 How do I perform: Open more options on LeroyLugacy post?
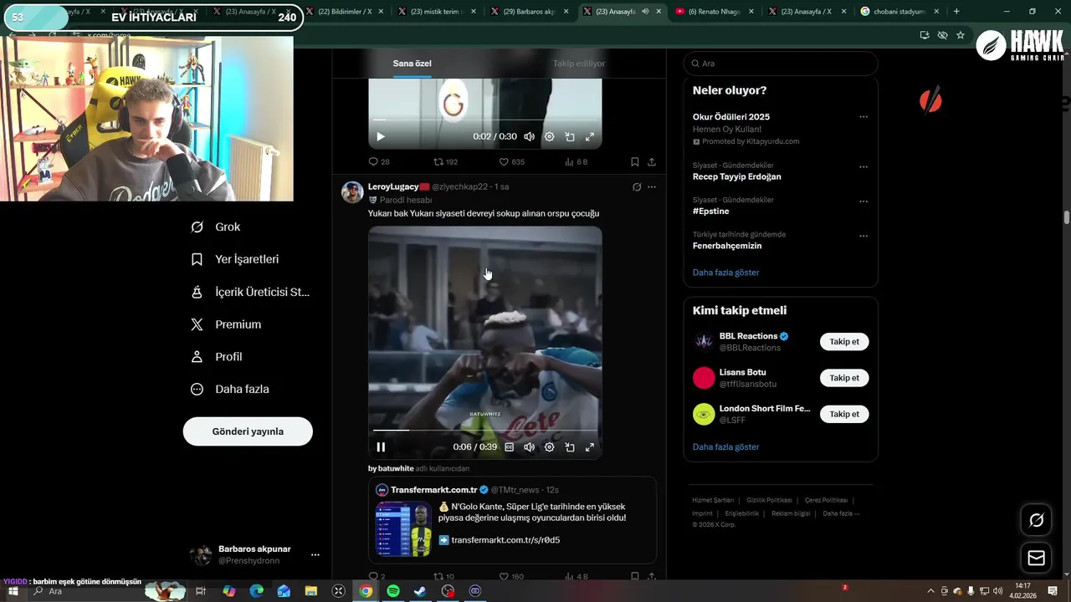click(652, 187)
